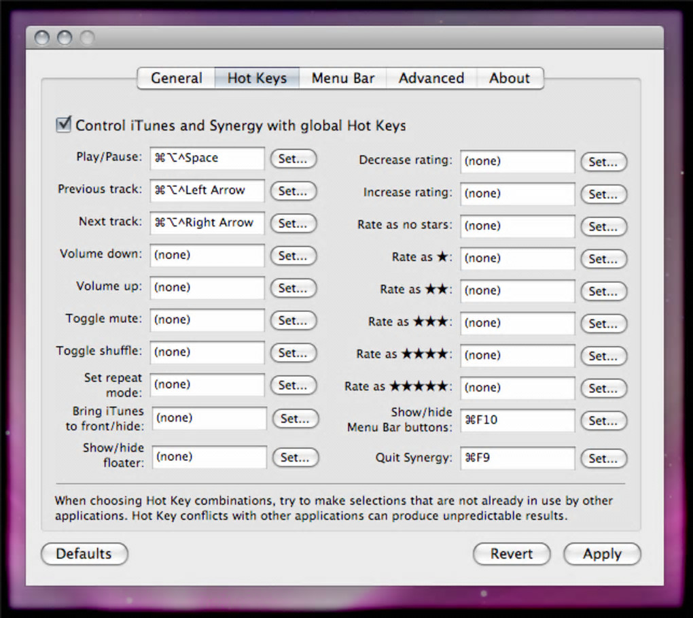Screen dimensions: 693x618
Task: Click Set button for Next track
Action: 294,223
